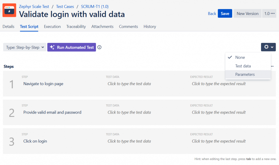Open the gear settings dropdown
Screen dimensions: 279x165
click(268, 47)
